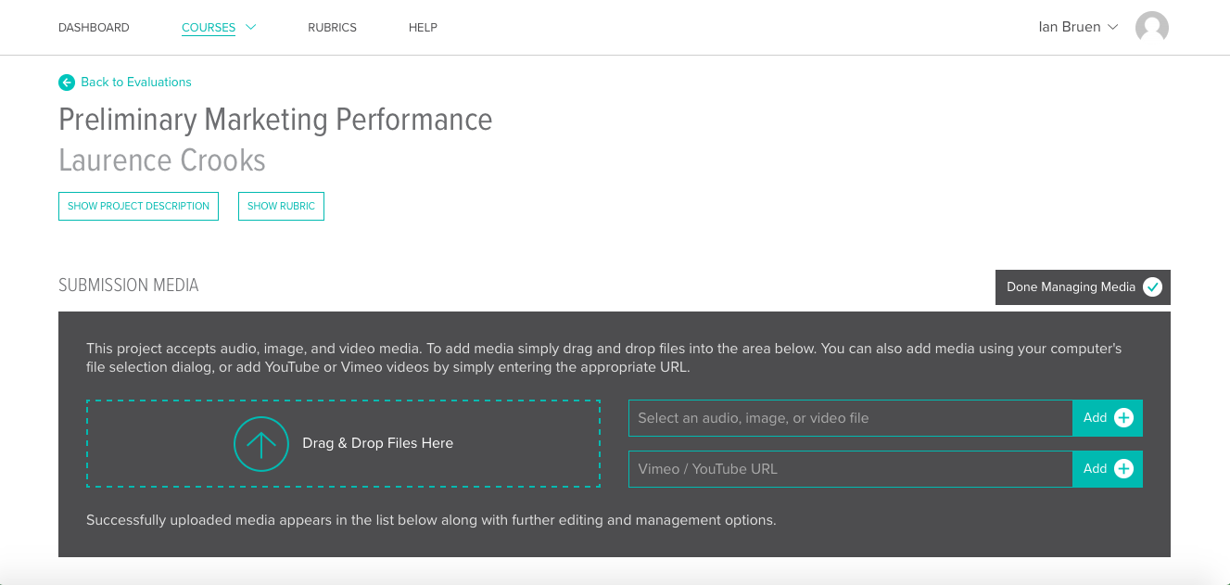Screen dimensions: 1230x585
Task: Show the rubric
Action: click(281, 206)
